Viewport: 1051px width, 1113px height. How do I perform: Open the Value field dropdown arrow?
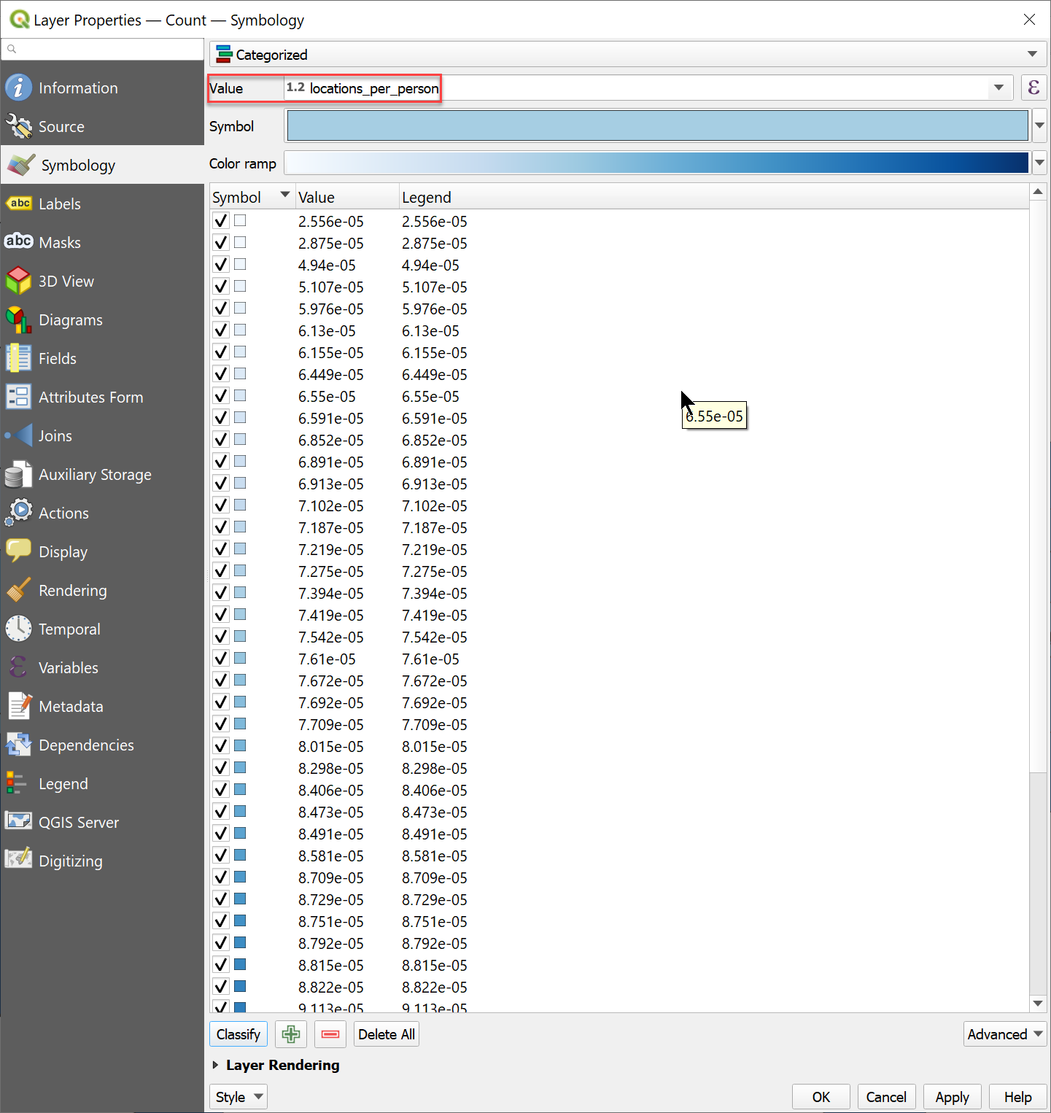(x=998, y=88)
